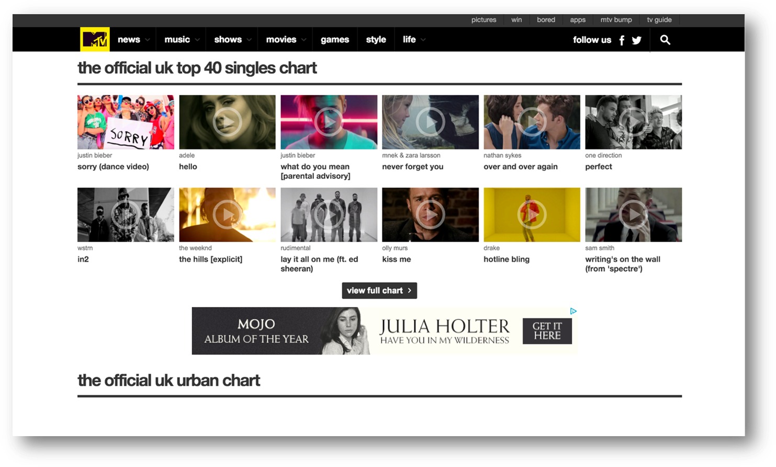Play Adele's Hello video
This screenshot has height=467, width=776.
click(227, 122)
